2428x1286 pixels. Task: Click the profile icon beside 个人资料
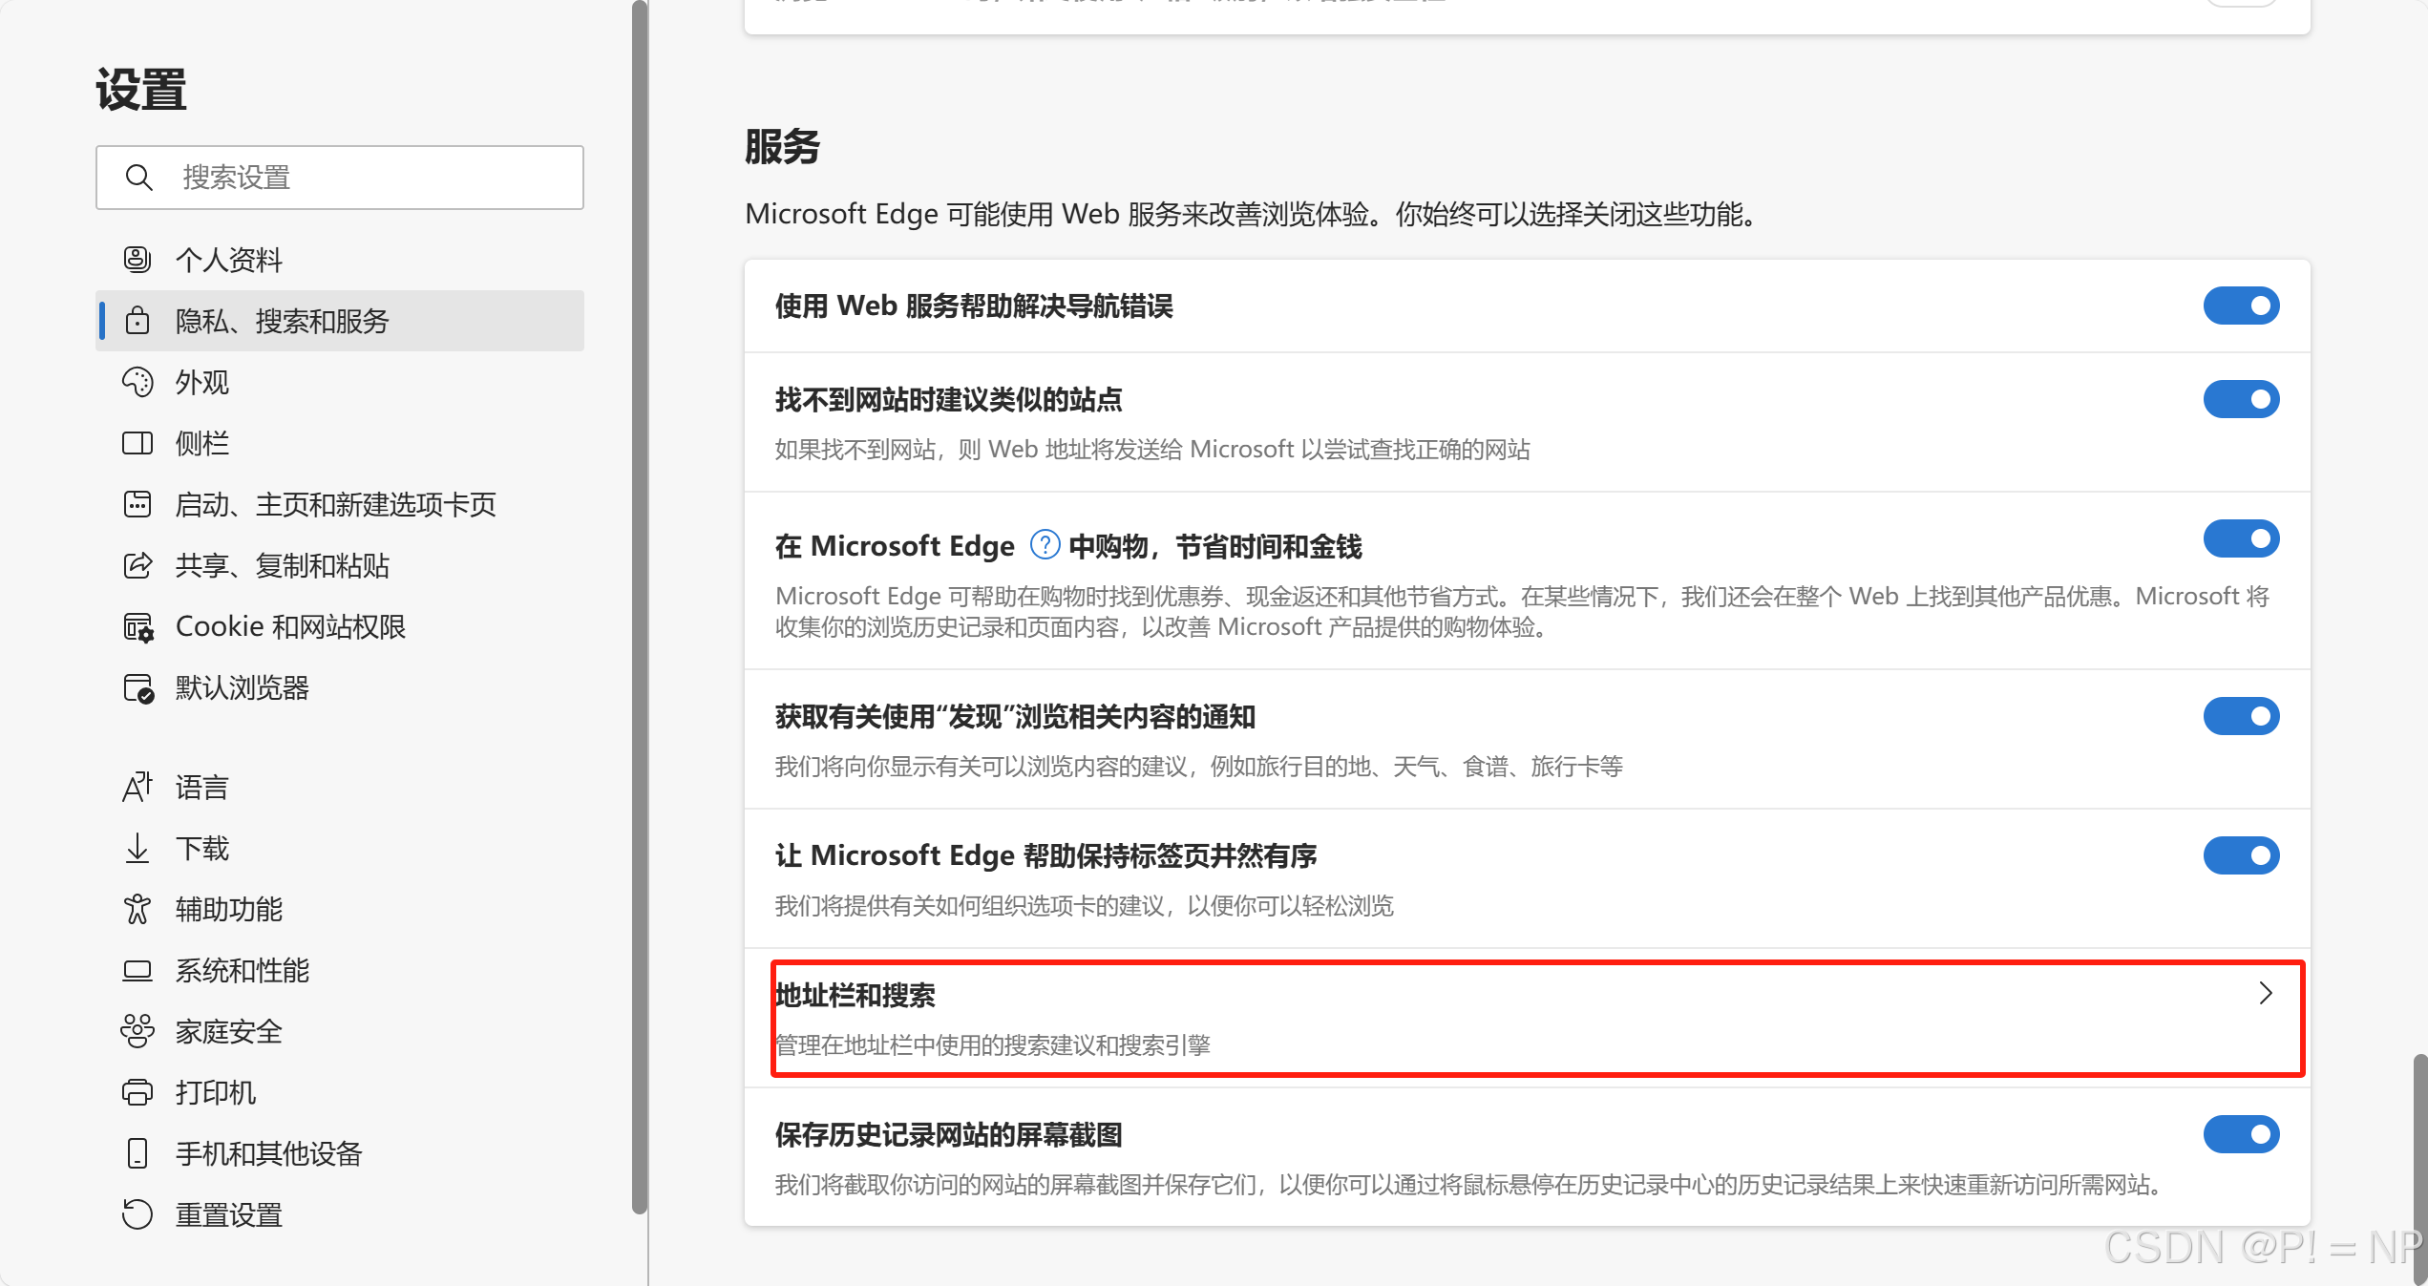pyautogui.click(x=137, y=260)
